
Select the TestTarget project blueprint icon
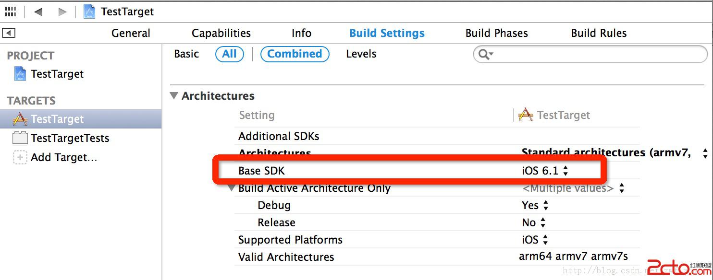click(x=20, y=74)
